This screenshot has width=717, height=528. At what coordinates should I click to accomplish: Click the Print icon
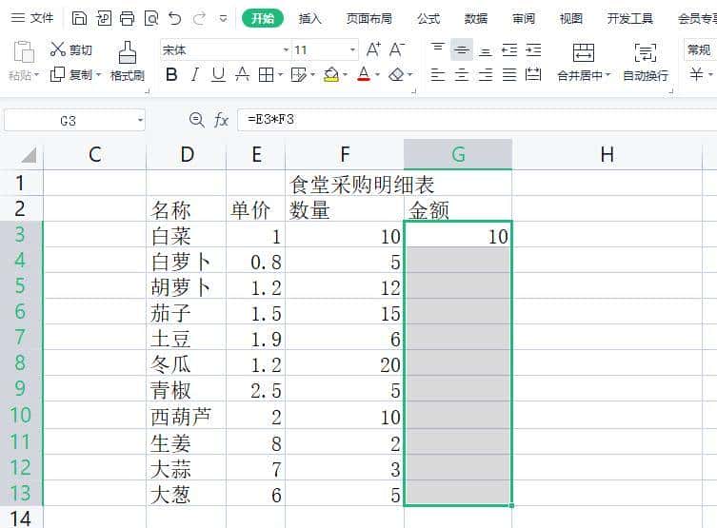pos(128,18)
